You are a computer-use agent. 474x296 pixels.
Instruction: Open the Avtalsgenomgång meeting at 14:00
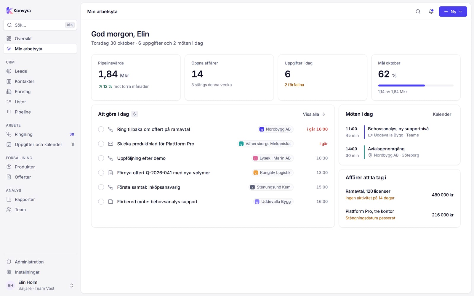click(x=399, y=152)
